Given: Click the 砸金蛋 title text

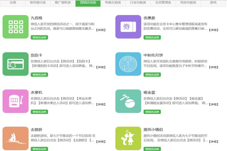Looking at the screenshot, I should point(149,92).
